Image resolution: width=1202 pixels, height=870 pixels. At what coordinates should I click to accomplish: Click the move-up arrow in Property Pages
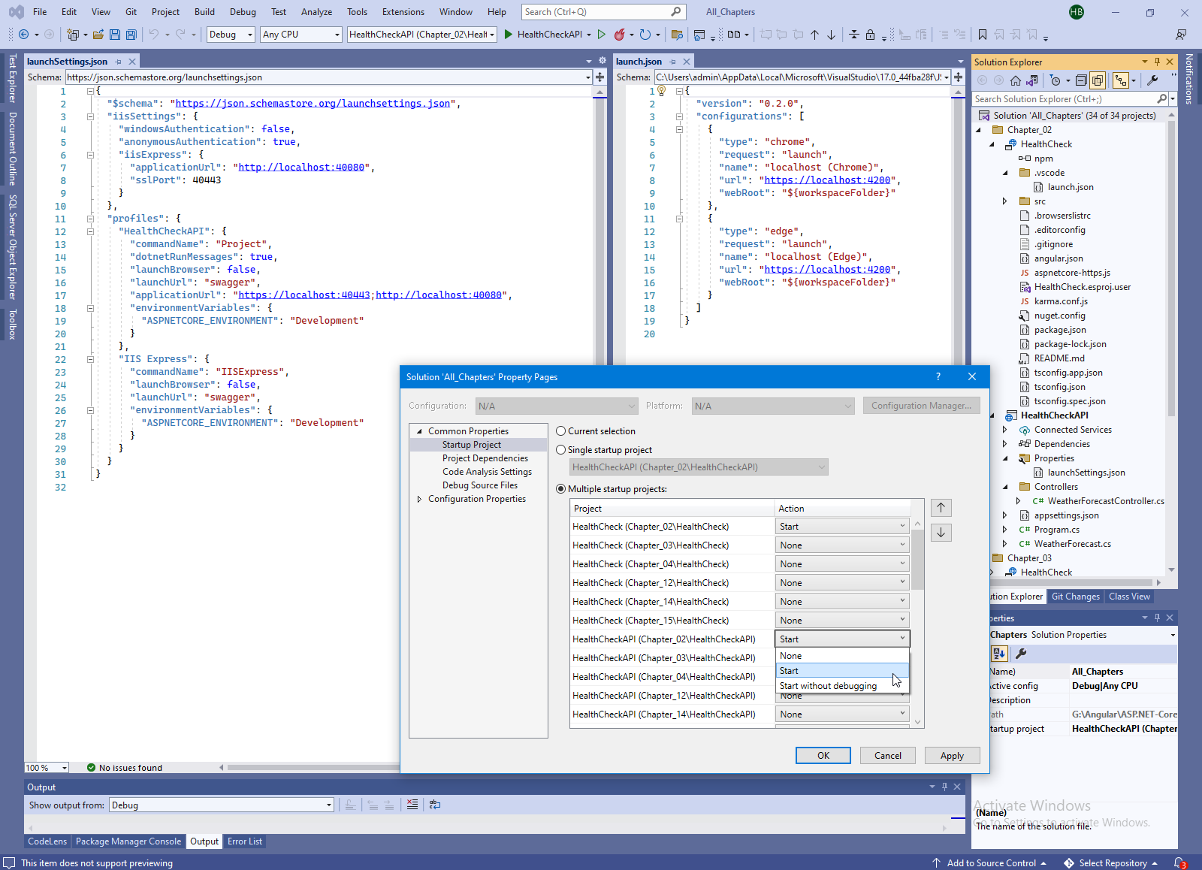pos(941,508)
